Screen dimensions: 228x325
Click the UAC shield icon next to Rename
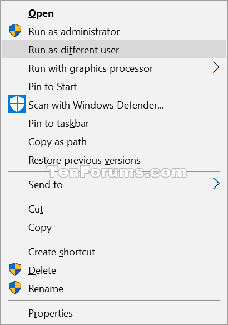click(x=15, y=288)
